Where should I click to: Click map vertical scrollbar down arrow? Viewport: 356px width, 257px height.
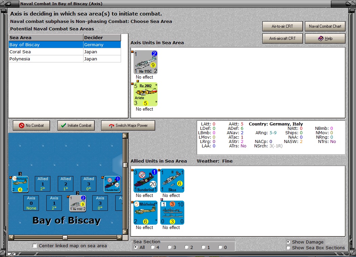point(125,232)
